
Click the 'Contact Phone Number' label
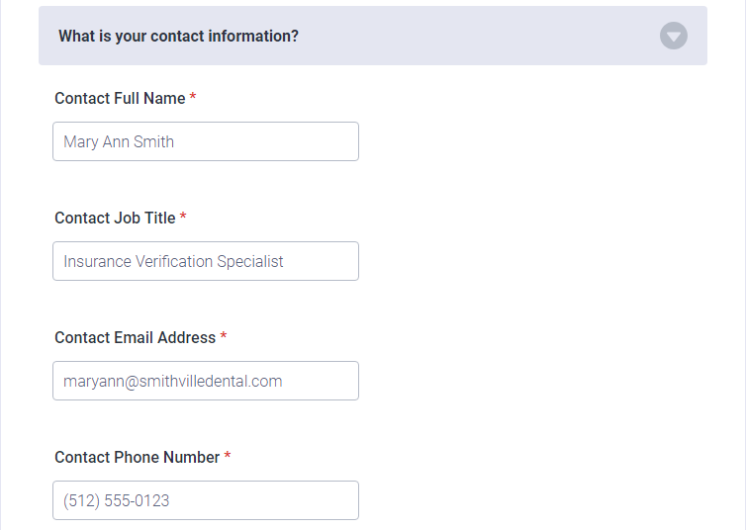pos(137,457)
